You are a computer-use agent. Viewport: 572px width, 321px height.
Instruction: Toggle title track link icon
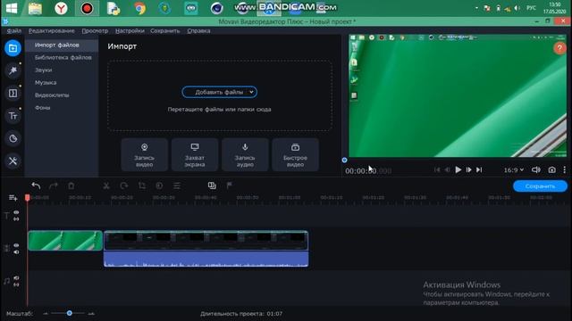pos(16,219)
